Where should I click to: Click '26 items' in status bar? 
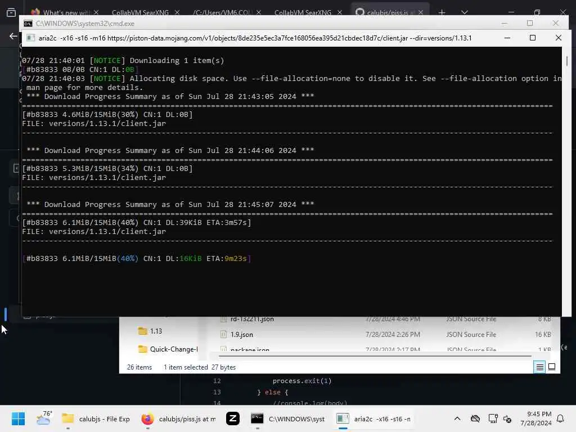139,367
